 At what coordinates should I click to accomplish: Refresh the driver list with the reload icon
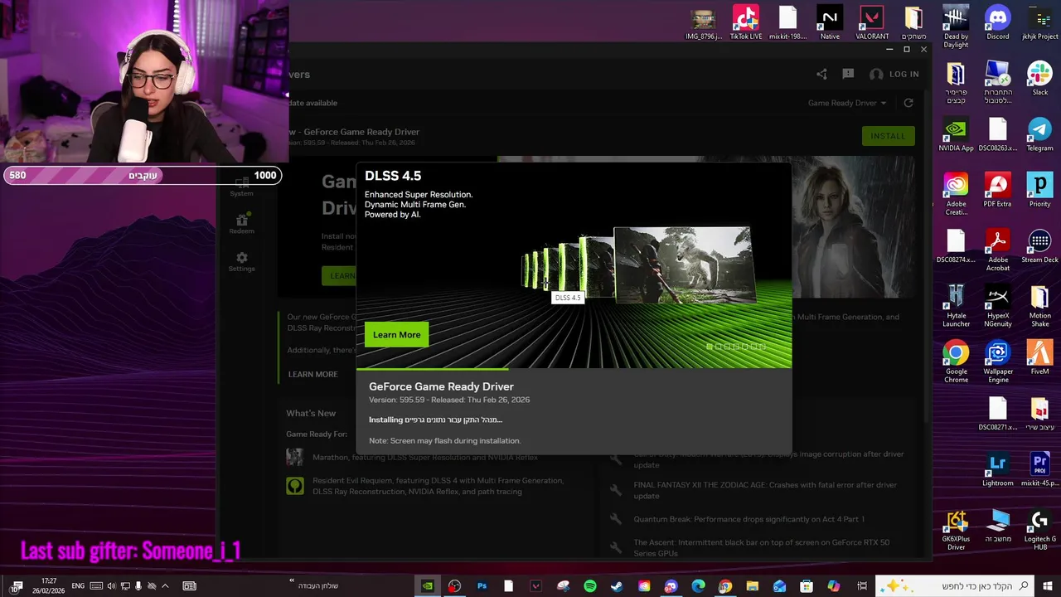click(908, 103)
